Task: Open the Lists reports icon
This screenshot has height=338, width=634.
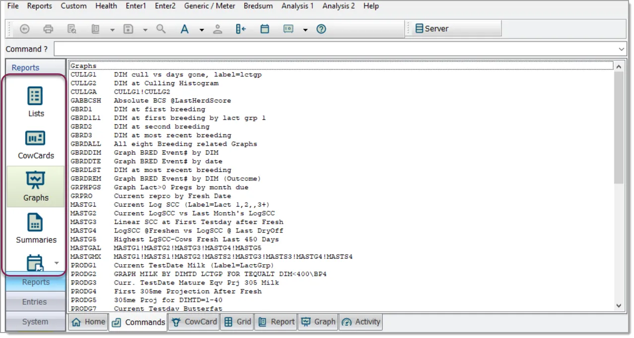Action: tap(36, 103)
